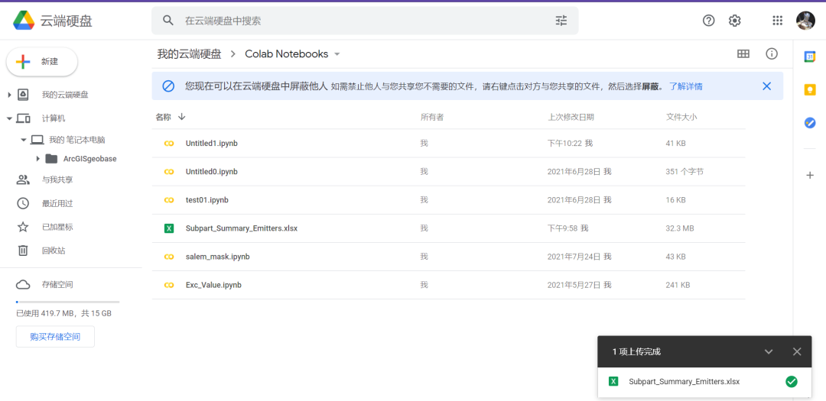Viewport: 826px width, 401px height.
Task: Toggle sort direction arrow by 名称
Action: coord(182,117)
